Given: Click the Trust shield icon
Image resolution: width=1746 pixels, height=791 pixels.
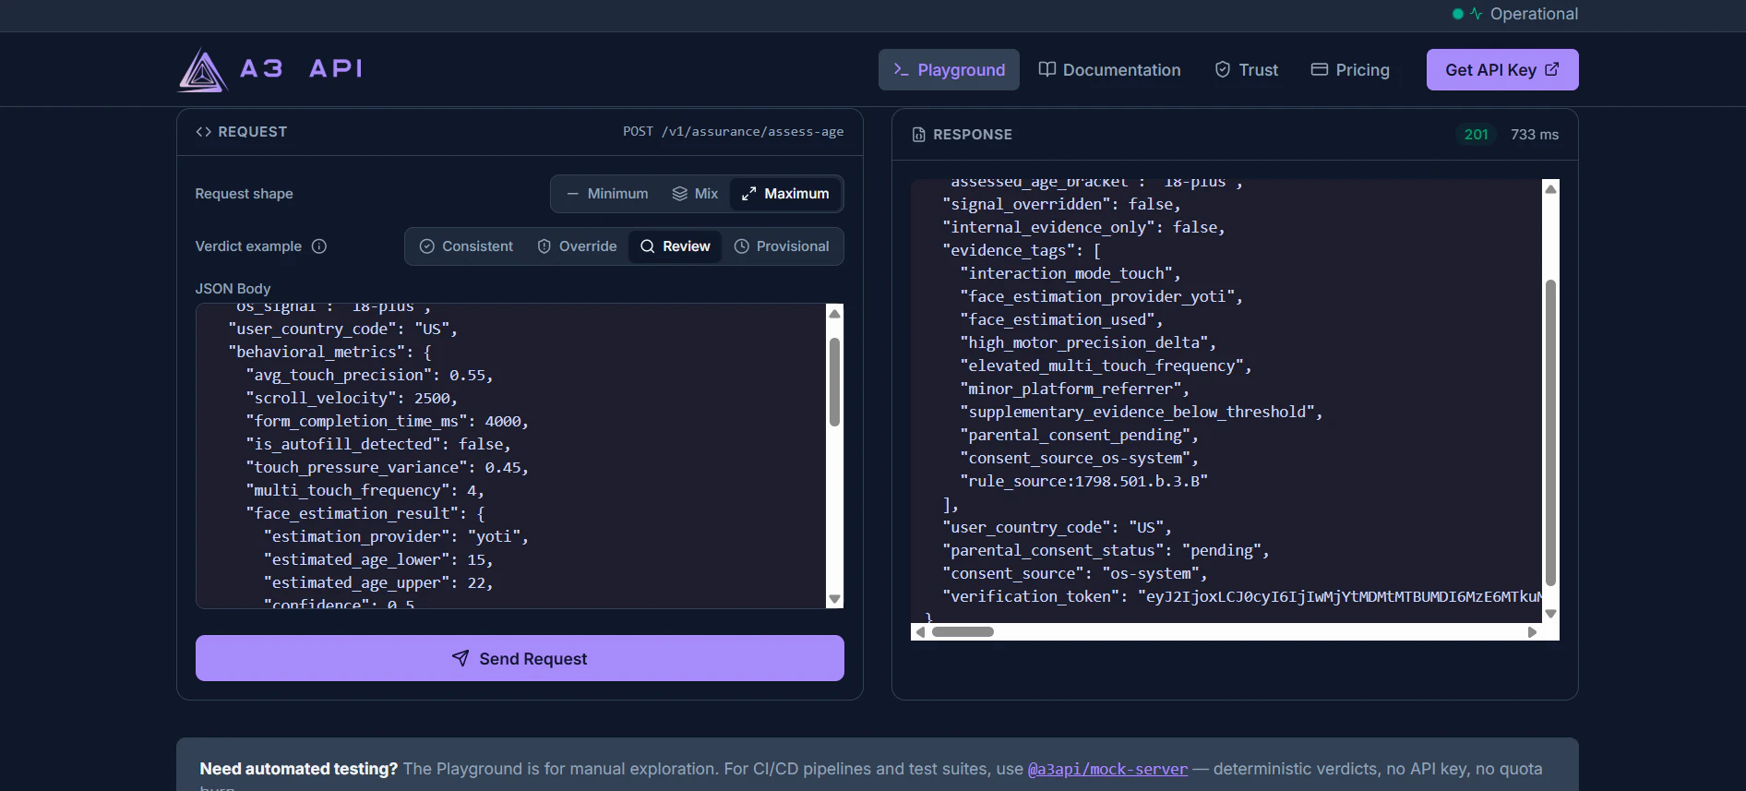Looking at the screenshot, I should 1223,69.
